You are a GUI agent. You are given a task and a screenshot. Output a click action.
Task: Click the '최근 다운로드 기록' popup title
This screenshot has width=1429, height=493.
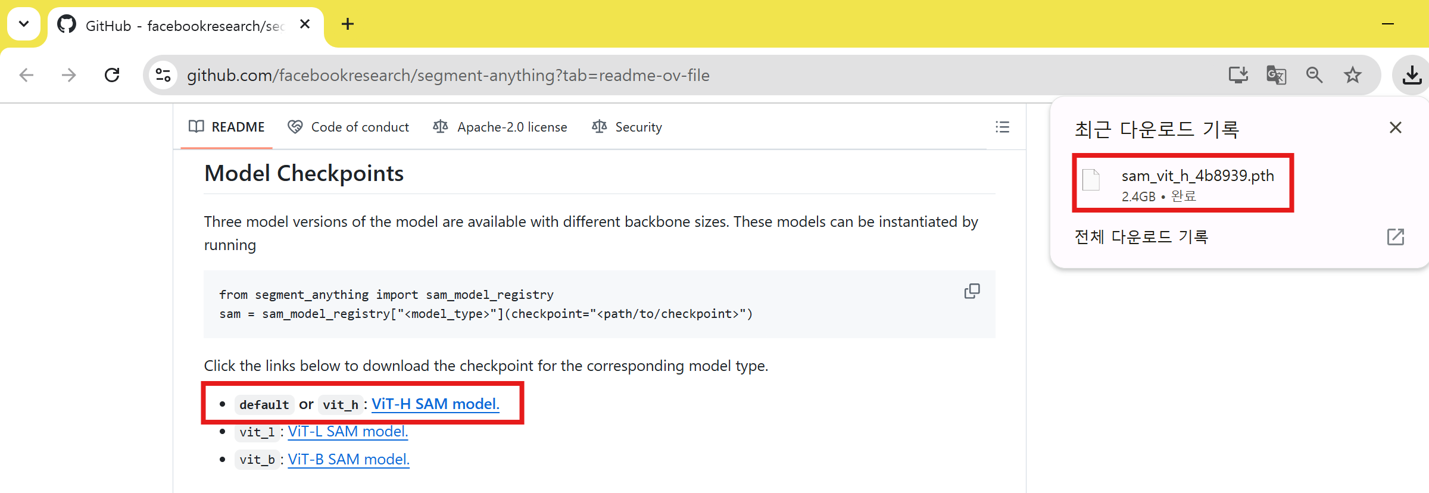[x=1157, y=129]
